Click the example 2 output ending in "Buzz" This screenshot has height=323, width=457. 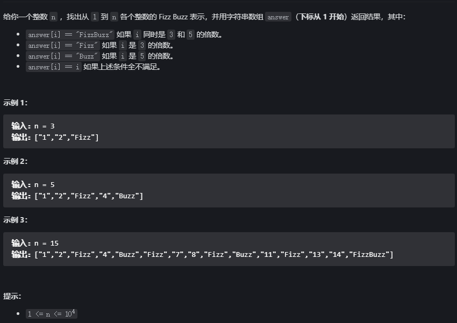coord(77,196)
